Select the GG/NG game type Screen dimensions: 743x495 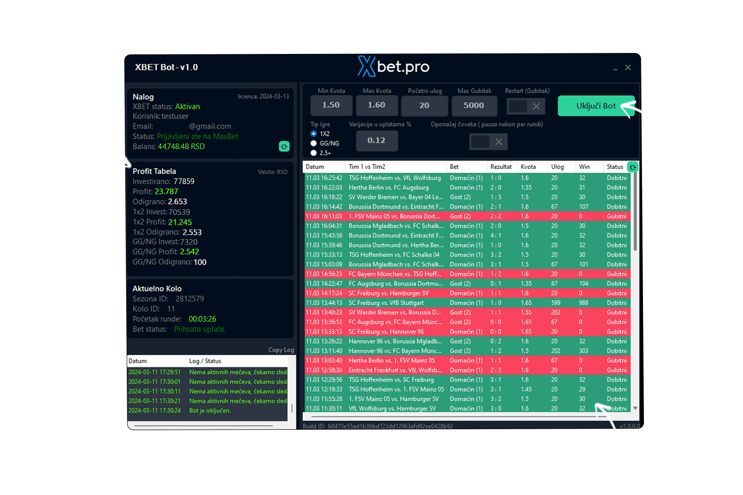314,144
